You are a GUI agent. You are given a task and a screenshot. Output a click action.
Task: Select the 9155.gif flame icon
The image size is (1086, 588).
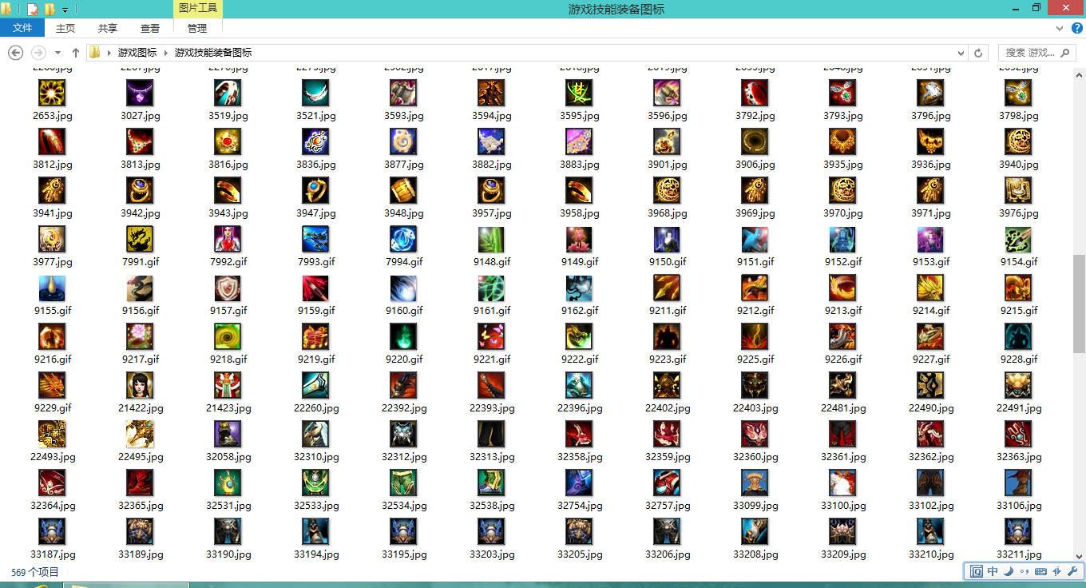(52, 288)
